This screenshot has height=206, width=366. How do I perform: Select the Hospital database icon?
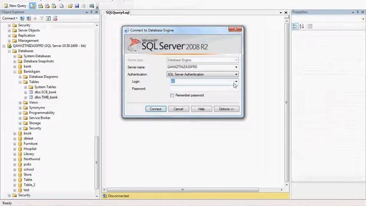click(20, 149)
